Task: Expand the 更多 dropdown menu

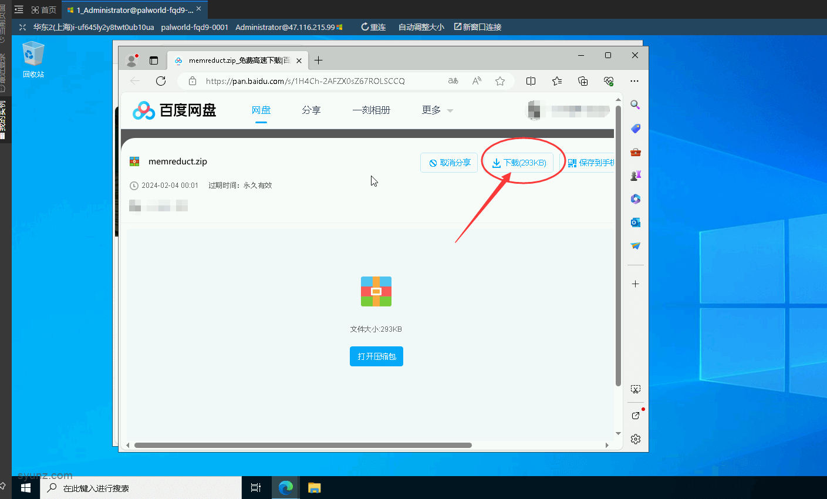Action: point(437,110)
